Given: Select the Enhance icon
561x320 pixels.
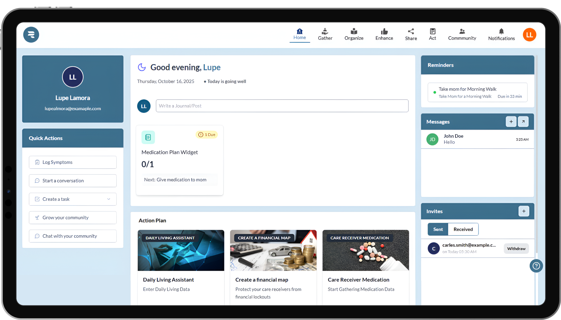Looking at the screenshot, I should (384, 32).
